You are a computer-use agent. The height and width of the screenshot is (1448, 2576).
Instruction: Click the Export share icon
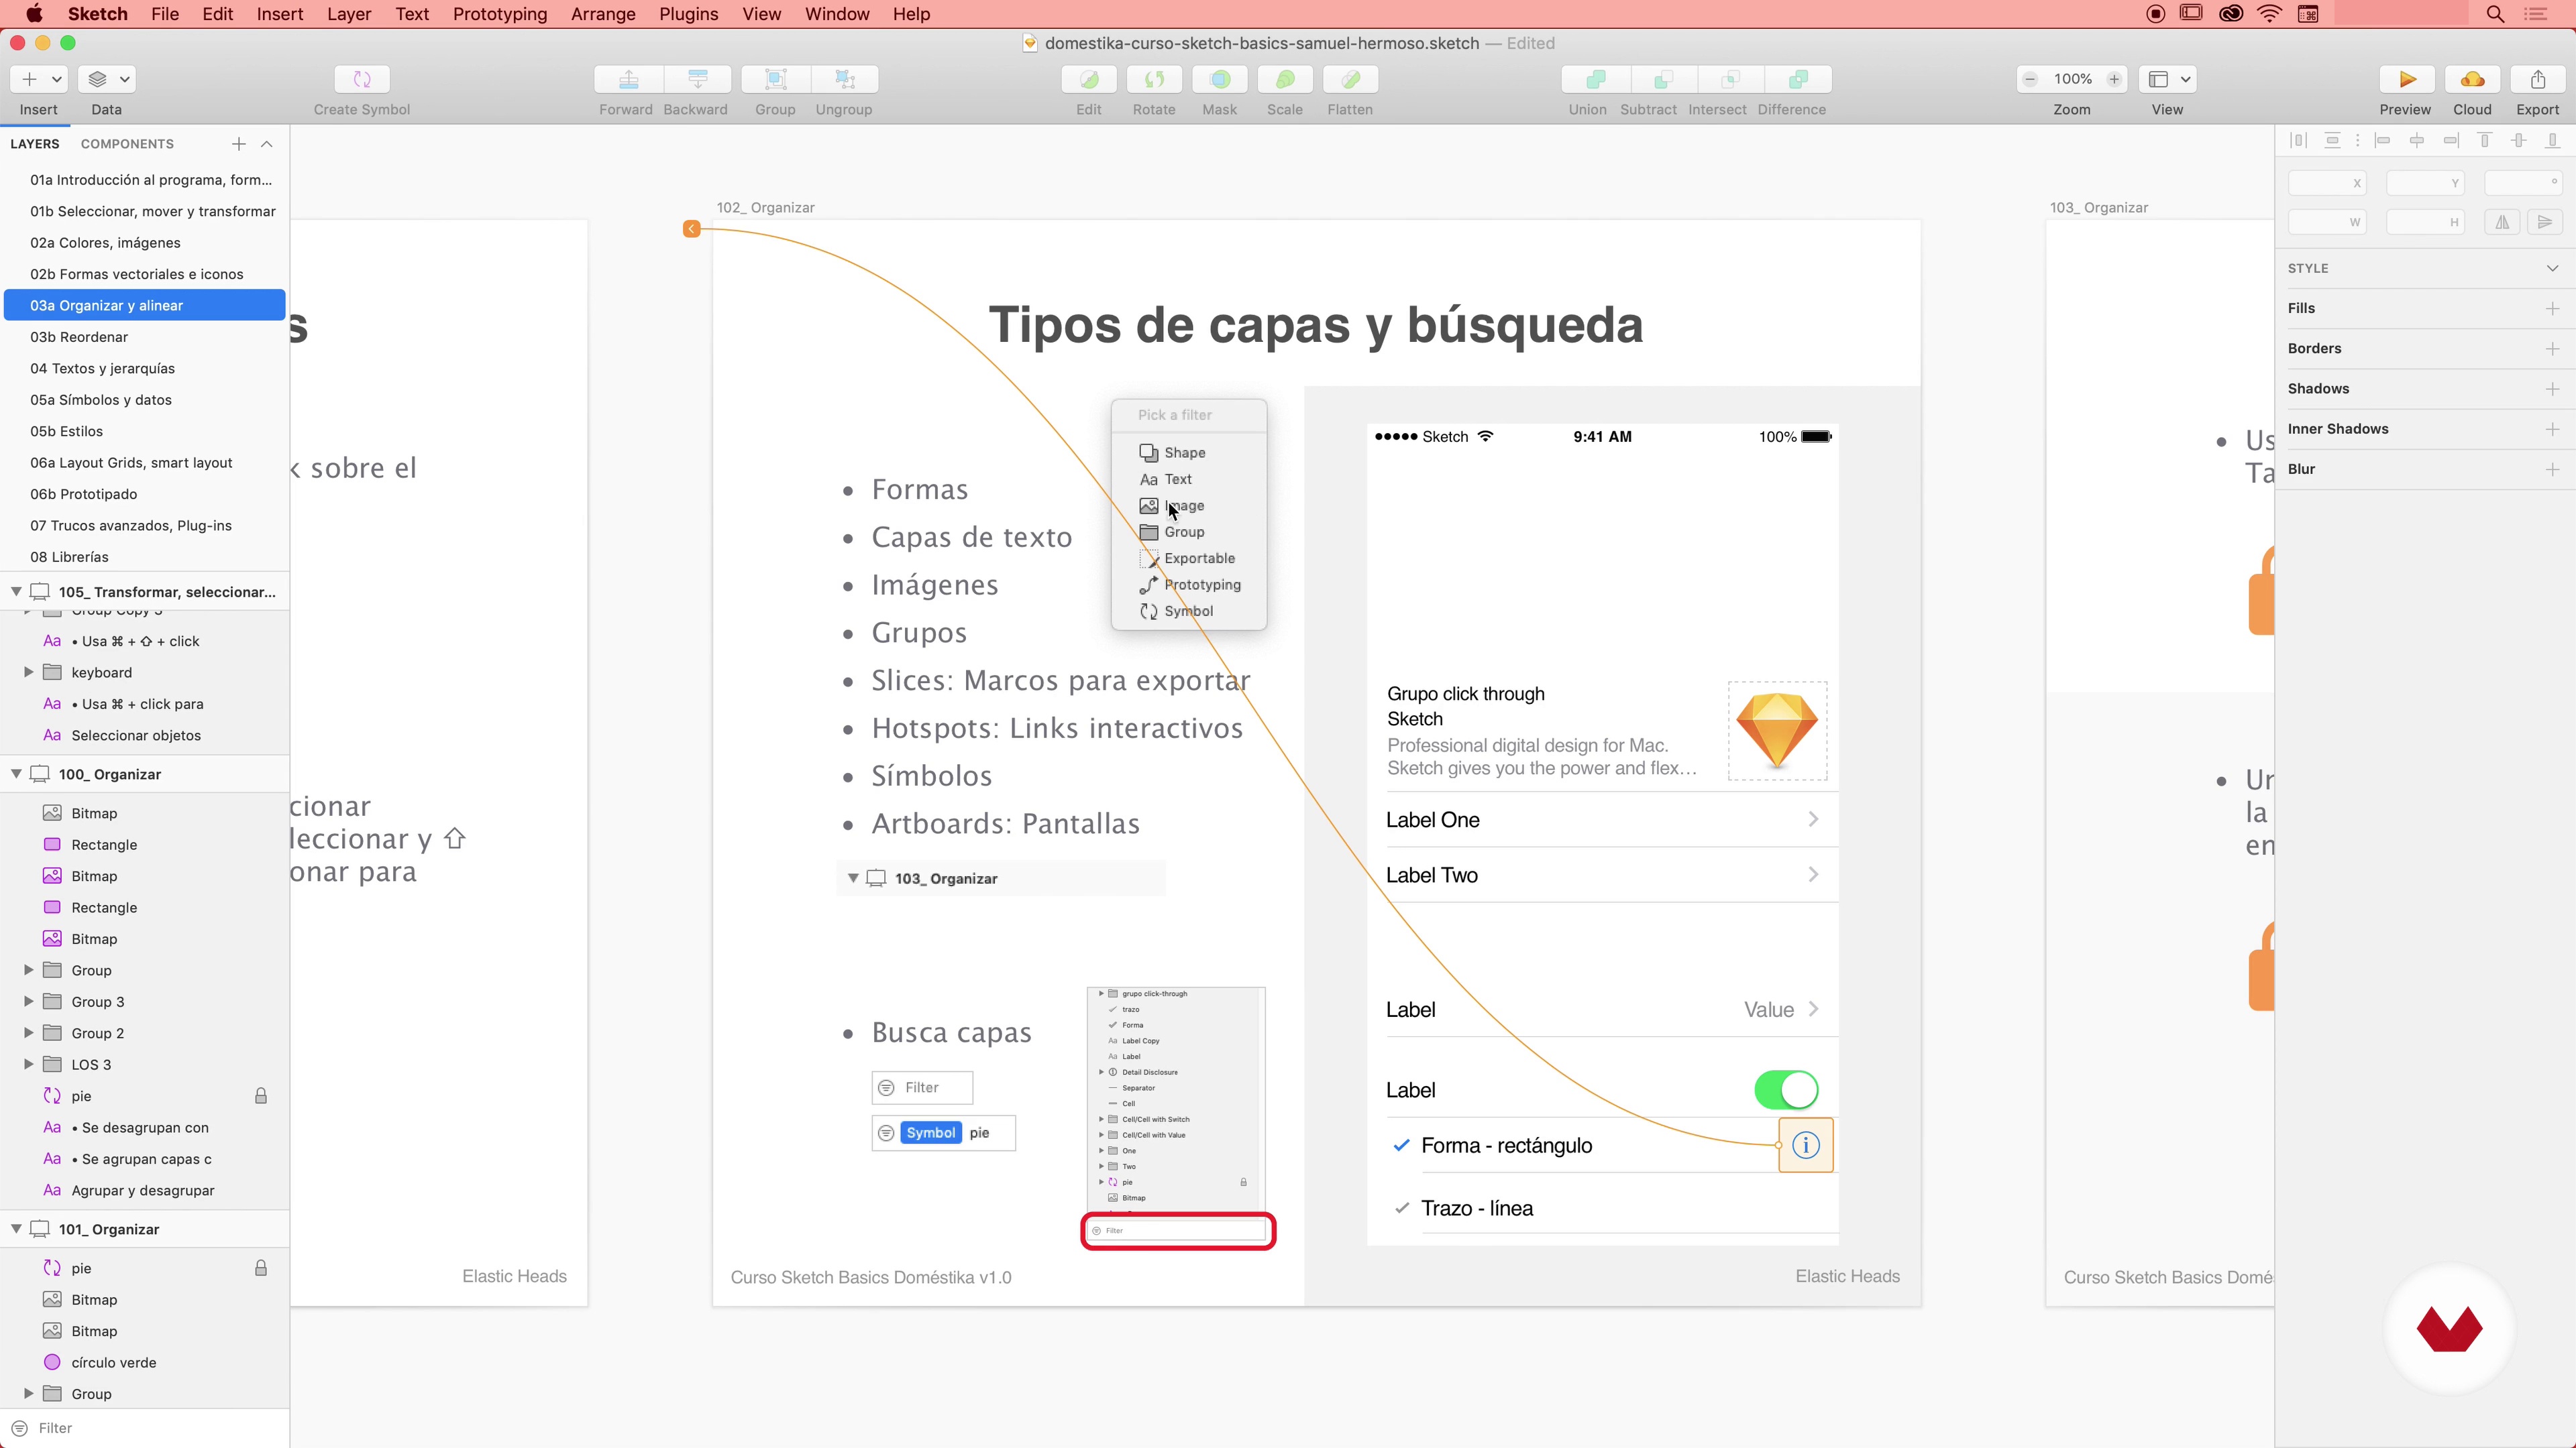pyautogui.click(x=2538, y=79)
